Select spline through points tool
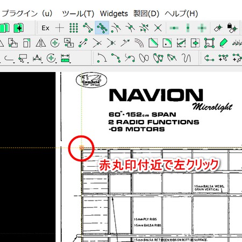Image resolution: width=242 pixels, height=242 pixels. click(x=130, y=58)
